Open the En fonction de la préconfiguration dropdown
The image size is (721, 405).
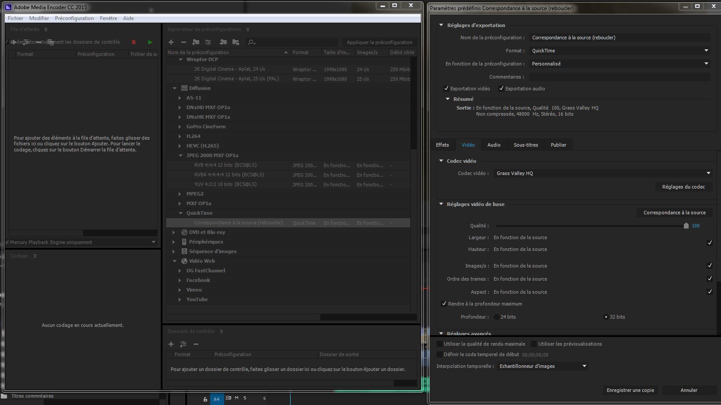pos(620,64)
